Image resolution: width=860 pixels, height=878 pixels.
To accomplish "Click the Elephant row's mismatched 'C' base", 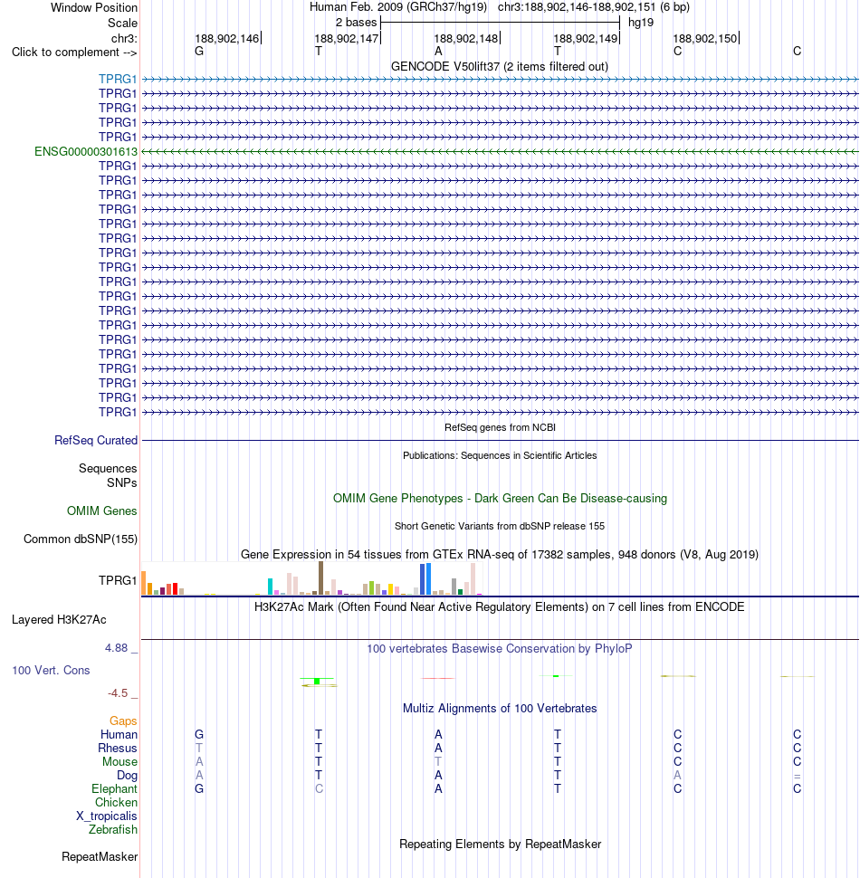I will click(x=319, y=789).
